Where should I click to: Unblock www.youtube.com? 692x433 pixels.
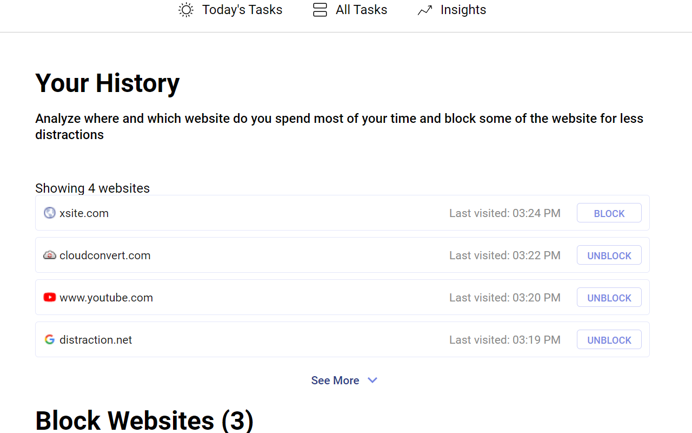[609, 297]
